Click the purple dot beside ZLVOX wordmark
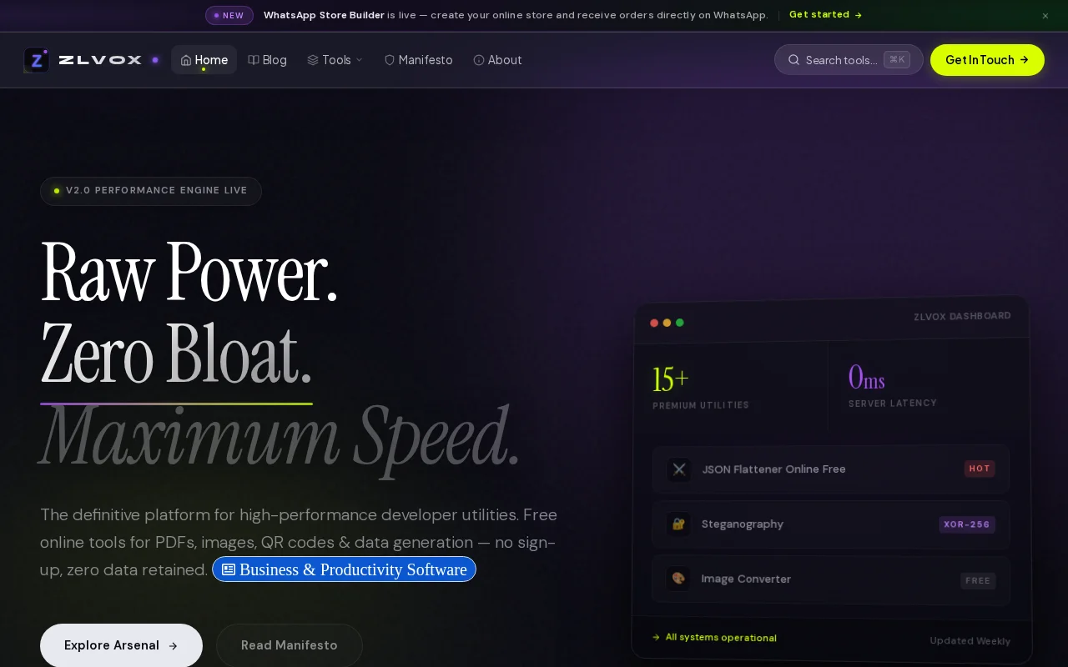Image resolution: width=1068 pixels, height=667 pixels. (155, 60)
